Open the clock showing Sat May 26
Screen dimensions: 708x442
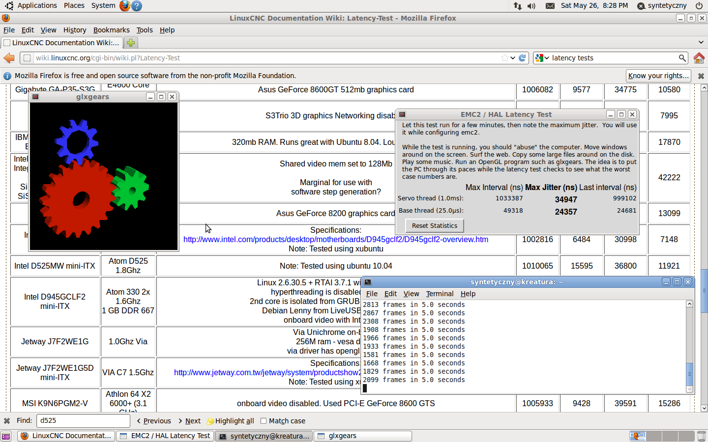[x=594, y=6]
